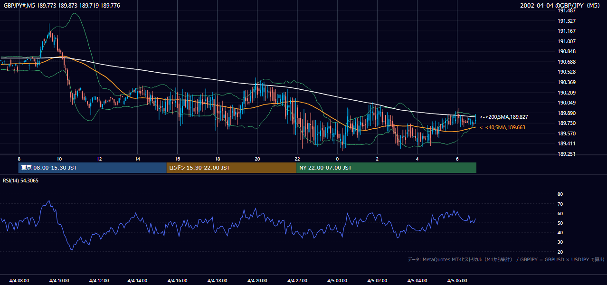
Task: Click price axis value 189.730
Action: pyautogui.click(x=567, y=123)
